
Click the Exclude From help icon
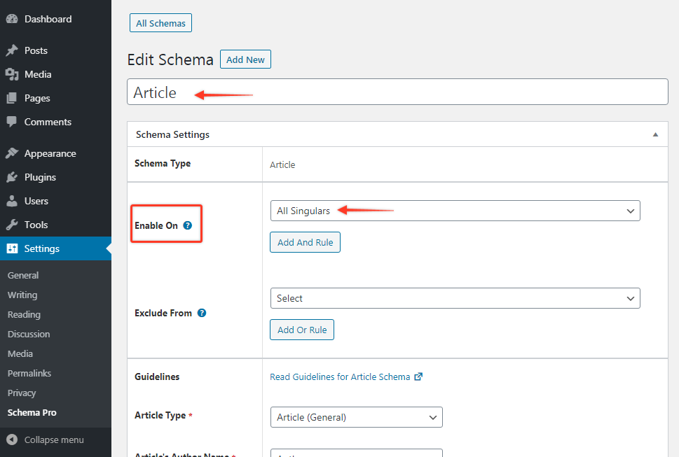(x=202, y=313)
